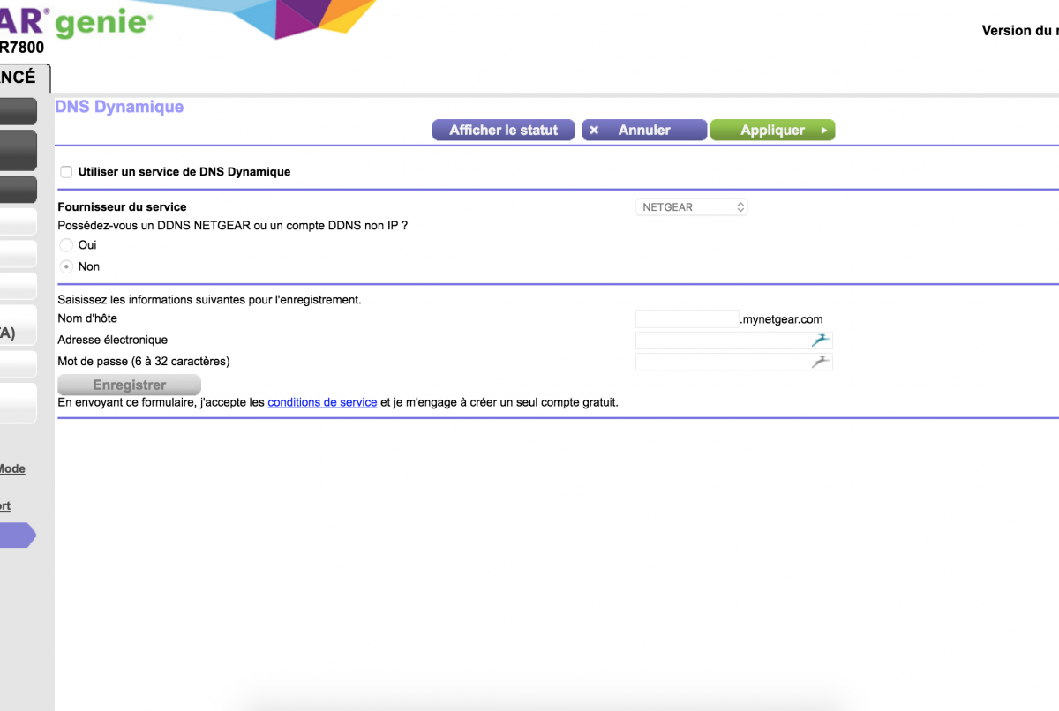The width and height of the screenshot is (1059, 711).
Task: Click the x icon on Annuler button
Action: [x=594, y=130]
